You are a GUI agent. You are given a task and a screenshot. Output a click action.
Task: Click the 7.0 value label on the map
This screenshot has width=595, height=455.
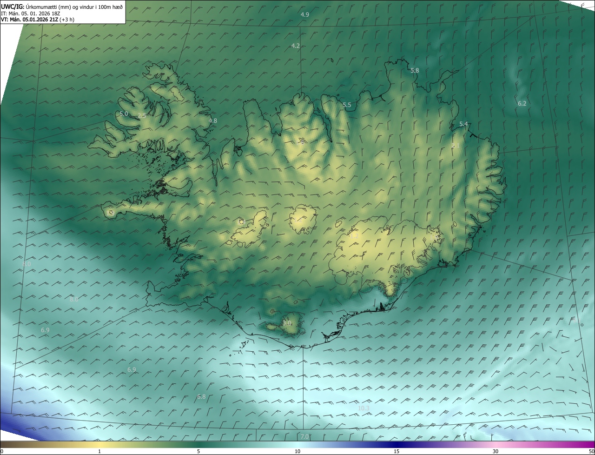[304, 436]
